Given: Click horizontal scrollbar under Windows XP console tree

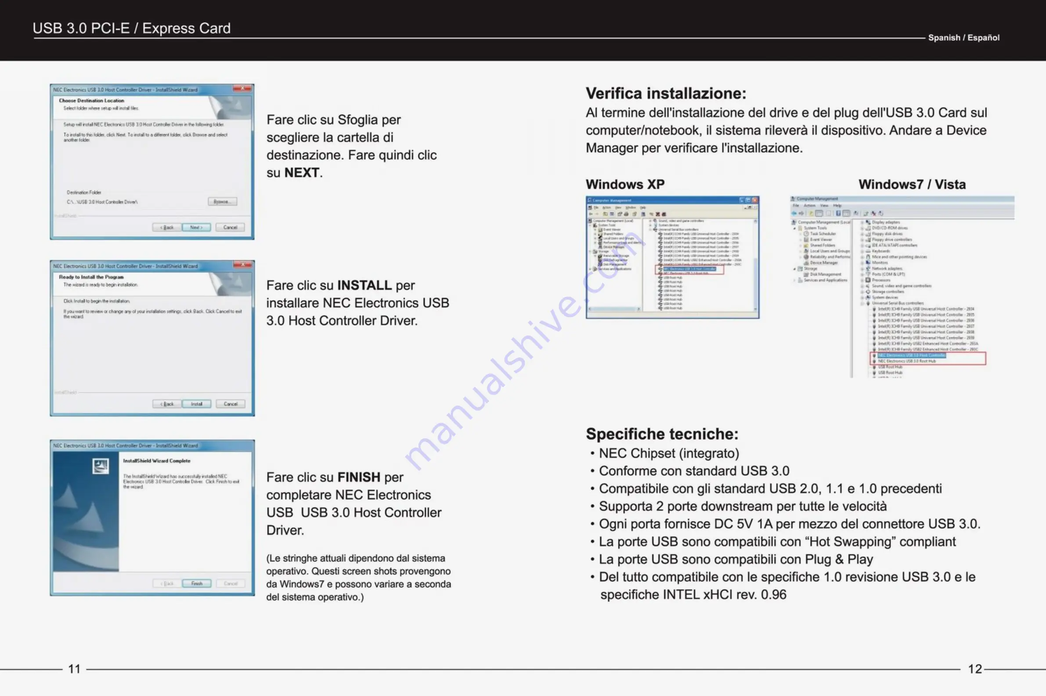Looking at the screenshot, I should [x=615, y=309].
